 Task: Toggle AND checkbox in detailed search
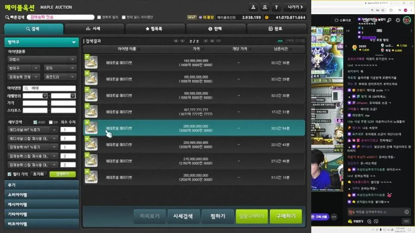(35, 122)
